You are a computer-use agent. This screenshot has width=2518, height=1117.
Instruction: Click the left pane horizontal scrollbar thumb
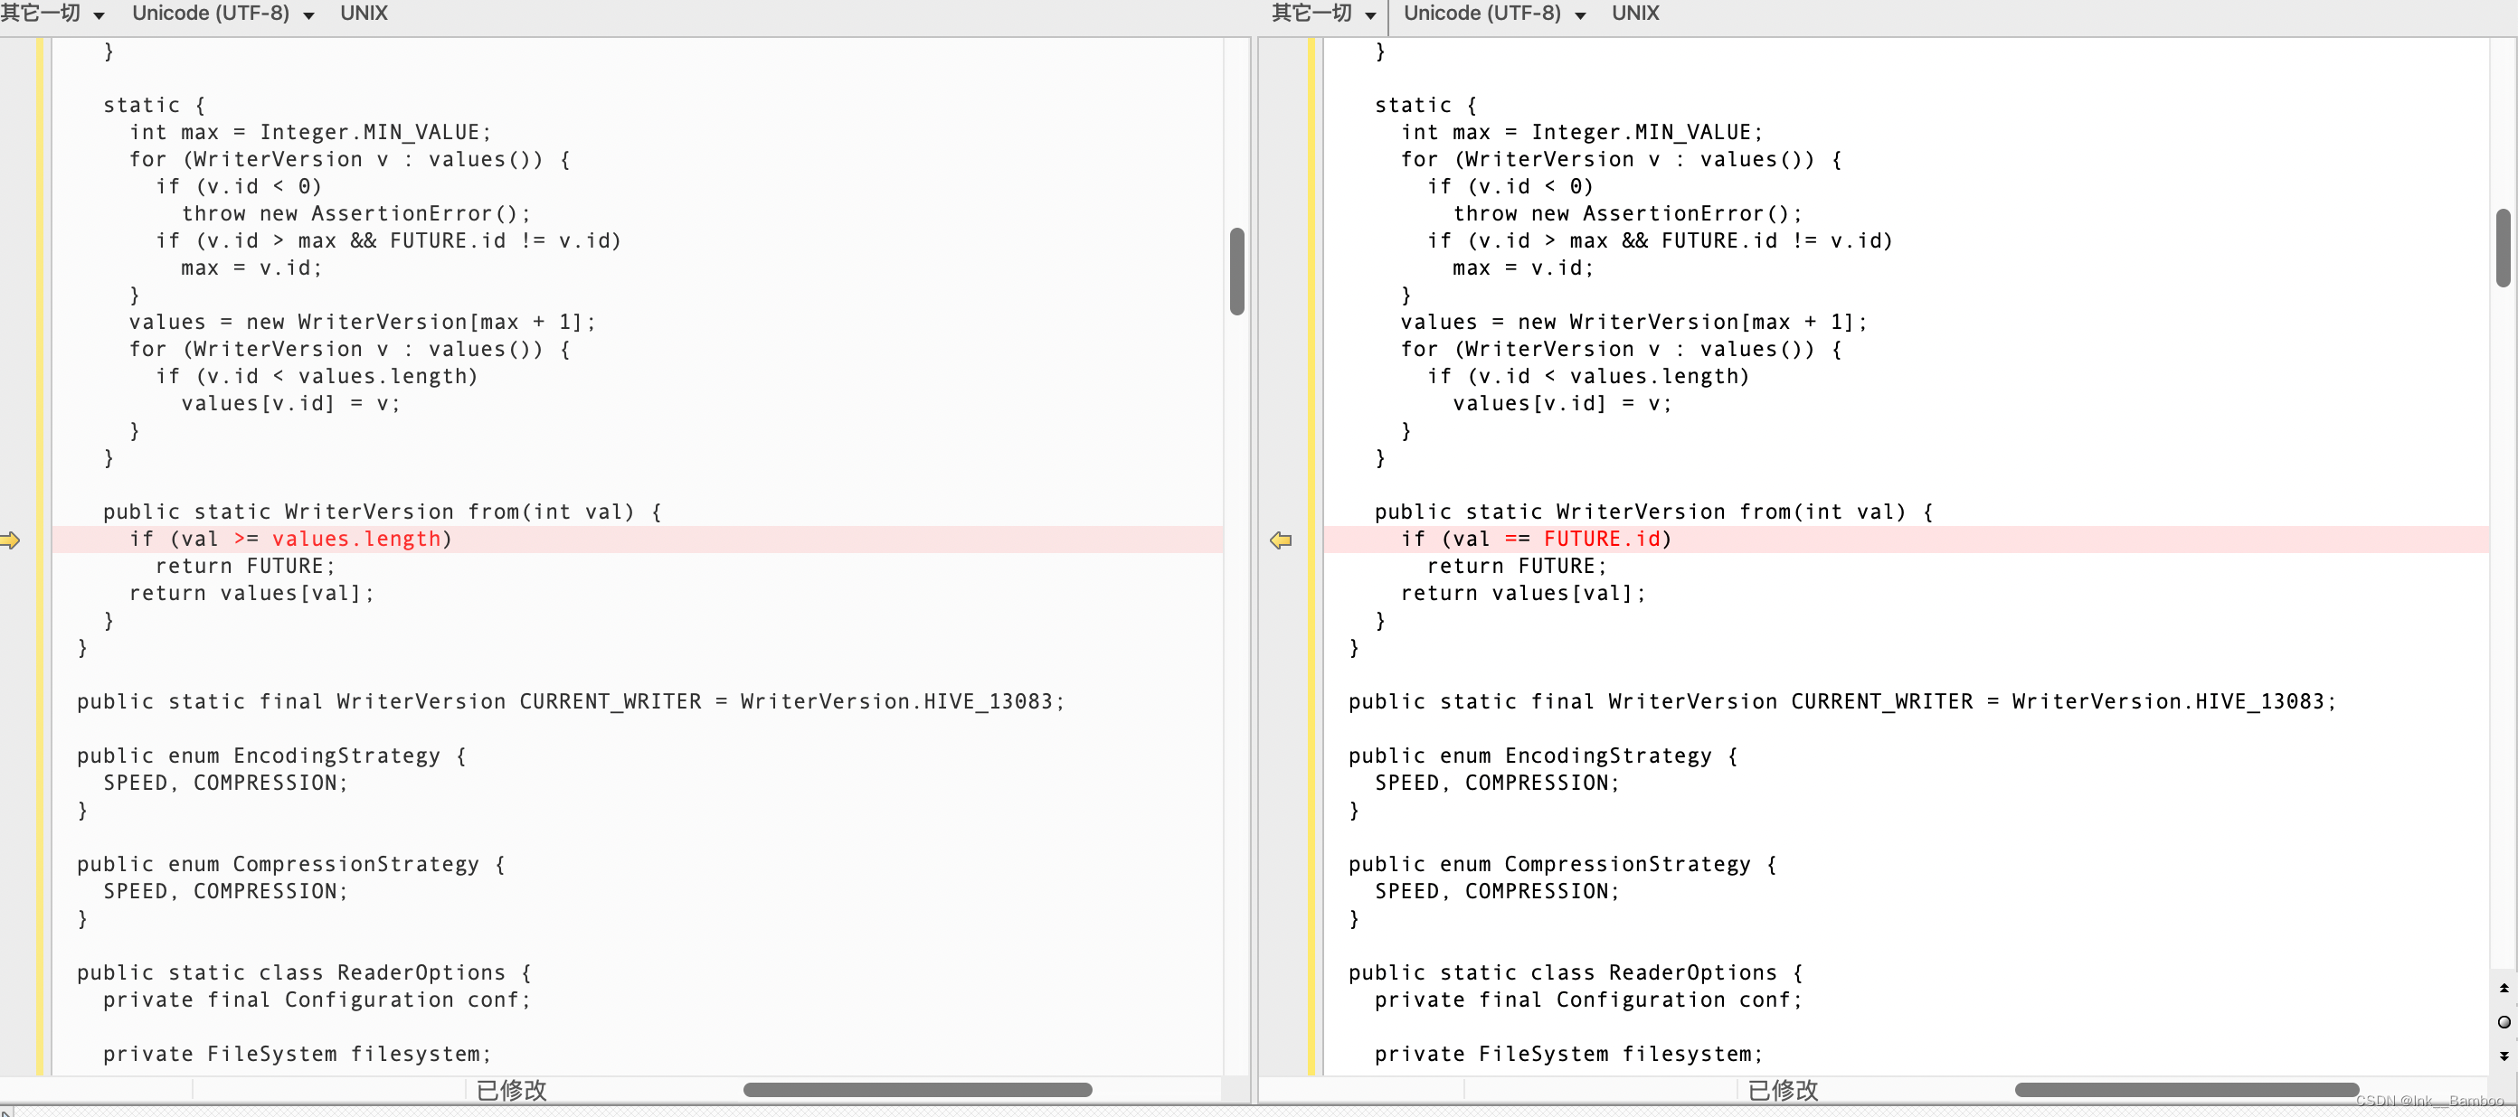click(x=917, y=1090)
